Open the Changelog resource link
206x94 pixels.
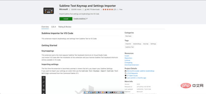(x=128, y=63)
